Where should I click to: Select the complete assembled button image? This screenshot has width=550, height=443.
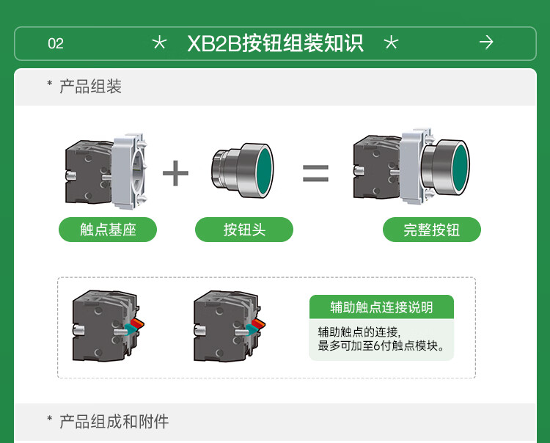pos(411,167)
